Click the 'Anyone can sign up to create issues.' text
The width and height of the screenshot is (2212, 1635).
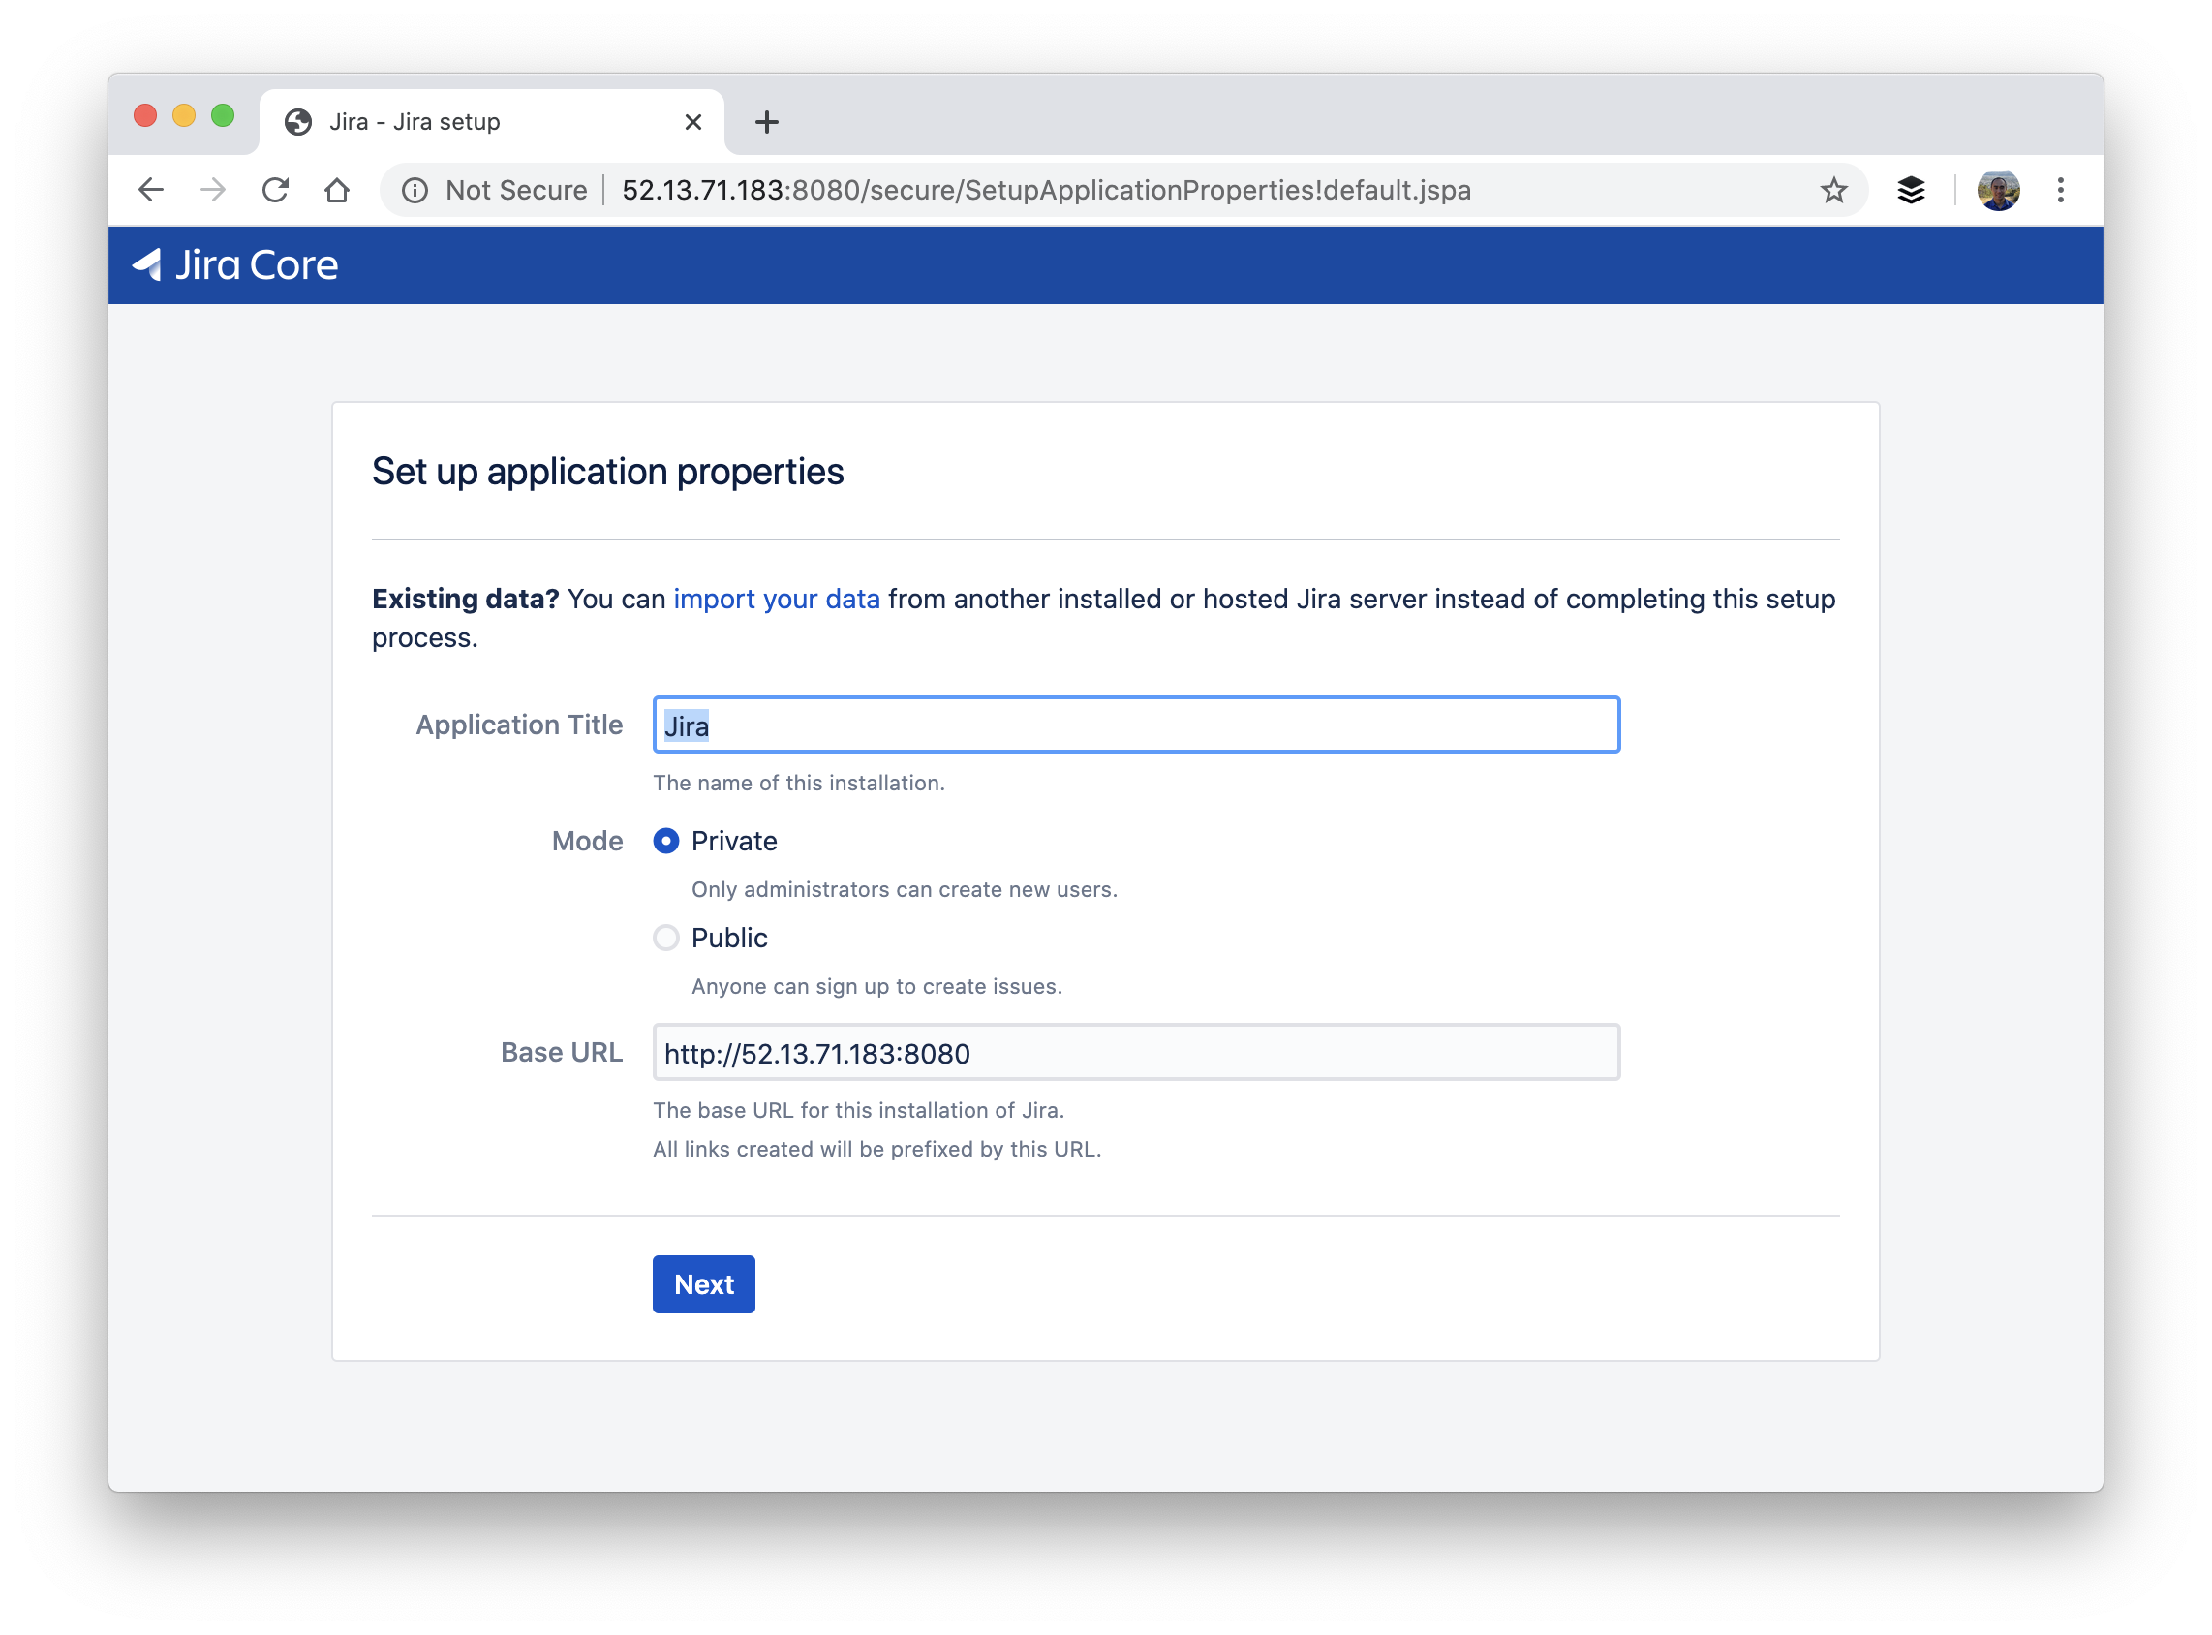[876, 987]
